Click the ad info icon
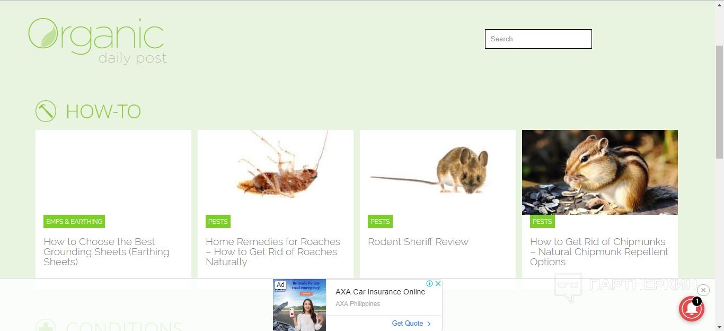This screenshot has width=724, height=331. [430, 284]
